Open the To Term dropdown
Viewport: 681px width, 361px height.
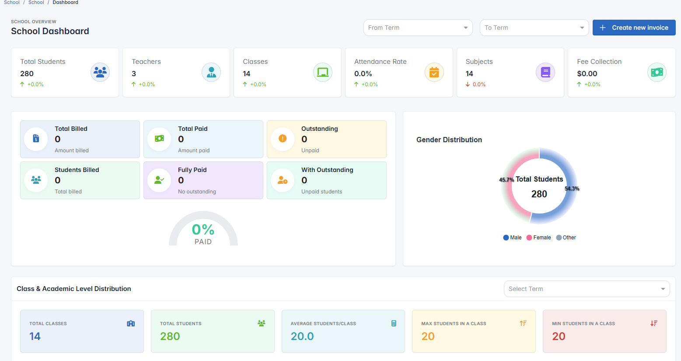(534, 28)
